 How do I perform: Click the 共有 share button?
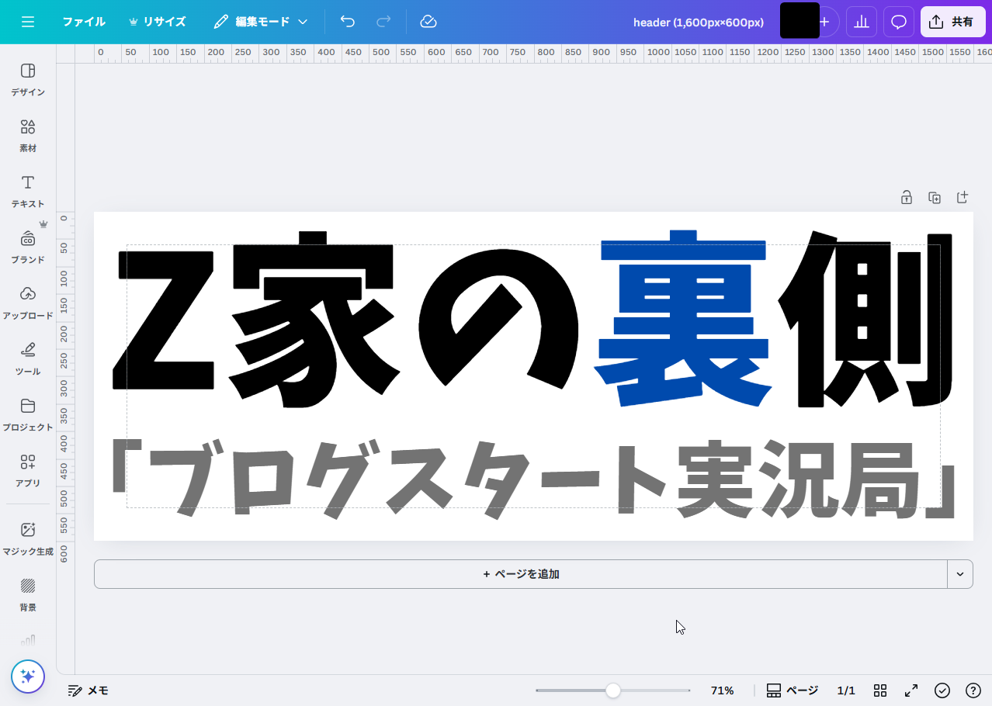[952, 22]
